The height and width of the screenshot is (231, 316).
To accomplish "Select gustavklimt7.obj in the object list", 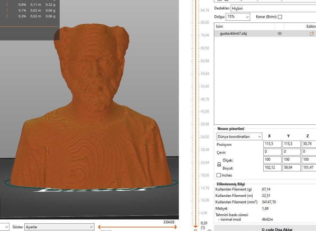I will (x=265, y=33).
